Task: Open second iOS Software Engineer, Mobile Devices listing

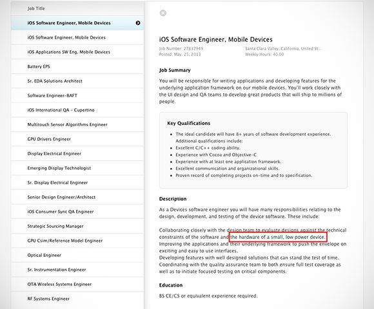Action: point(77,37)
